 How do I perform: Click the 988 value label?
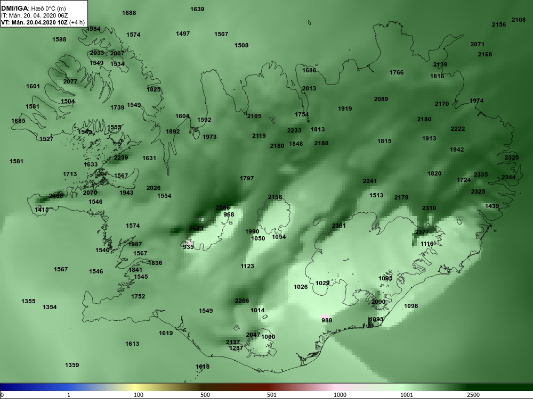327,320
